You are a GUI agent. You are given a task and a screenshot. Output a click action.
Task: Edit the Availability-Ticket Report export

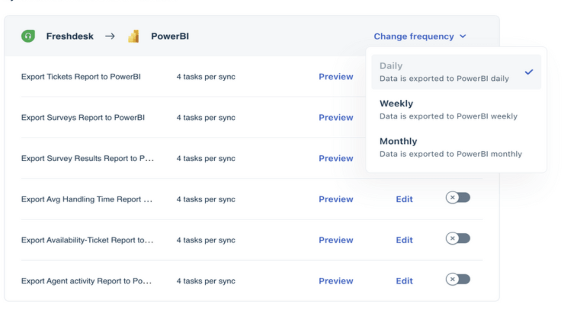click(404, 240)
